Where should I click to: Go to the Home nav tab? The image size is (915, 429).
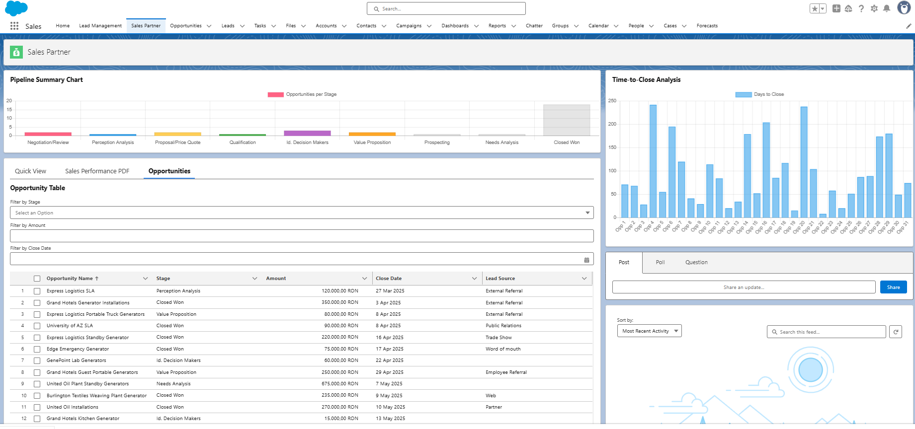click(63, 26)
